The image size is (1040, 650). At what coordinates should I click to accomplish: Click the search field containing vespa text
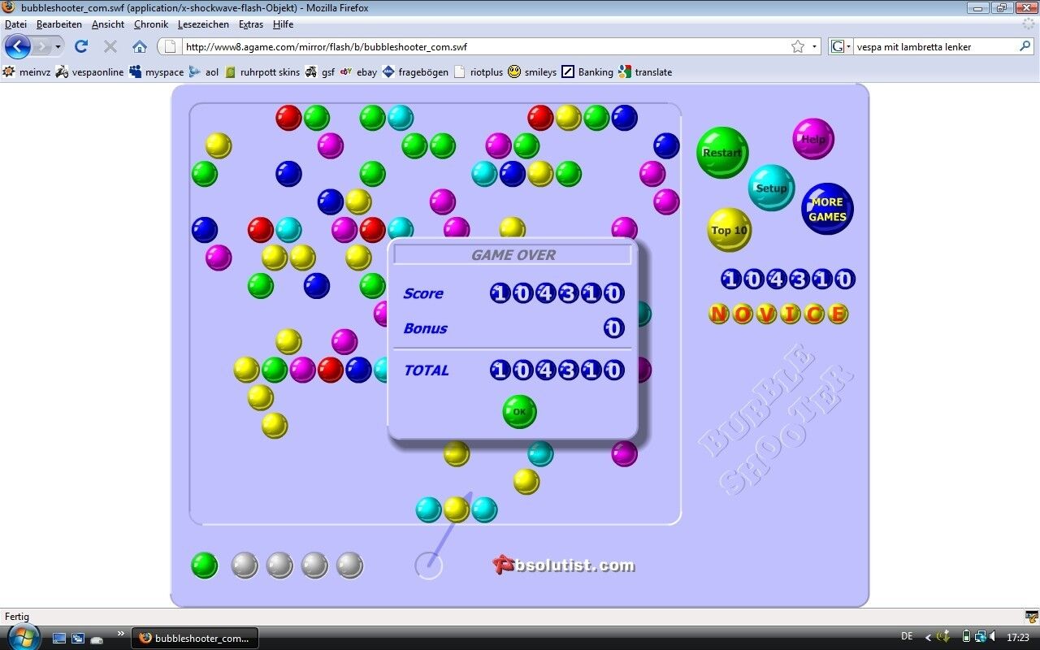934,46
